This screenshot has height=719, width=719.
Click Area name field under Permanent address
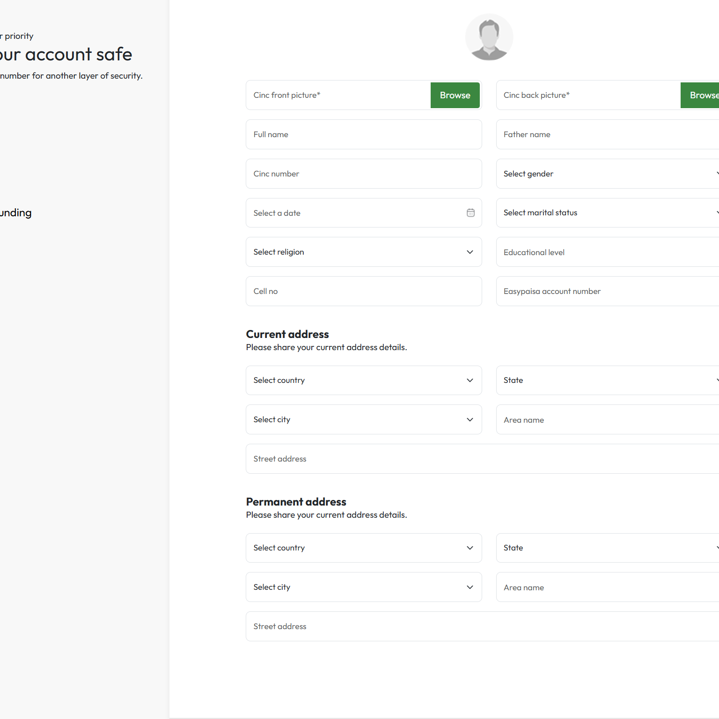(x=607, y=587)
